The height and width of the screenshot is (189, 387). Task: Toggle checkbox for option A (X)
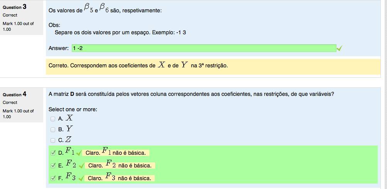pos(53,119)
